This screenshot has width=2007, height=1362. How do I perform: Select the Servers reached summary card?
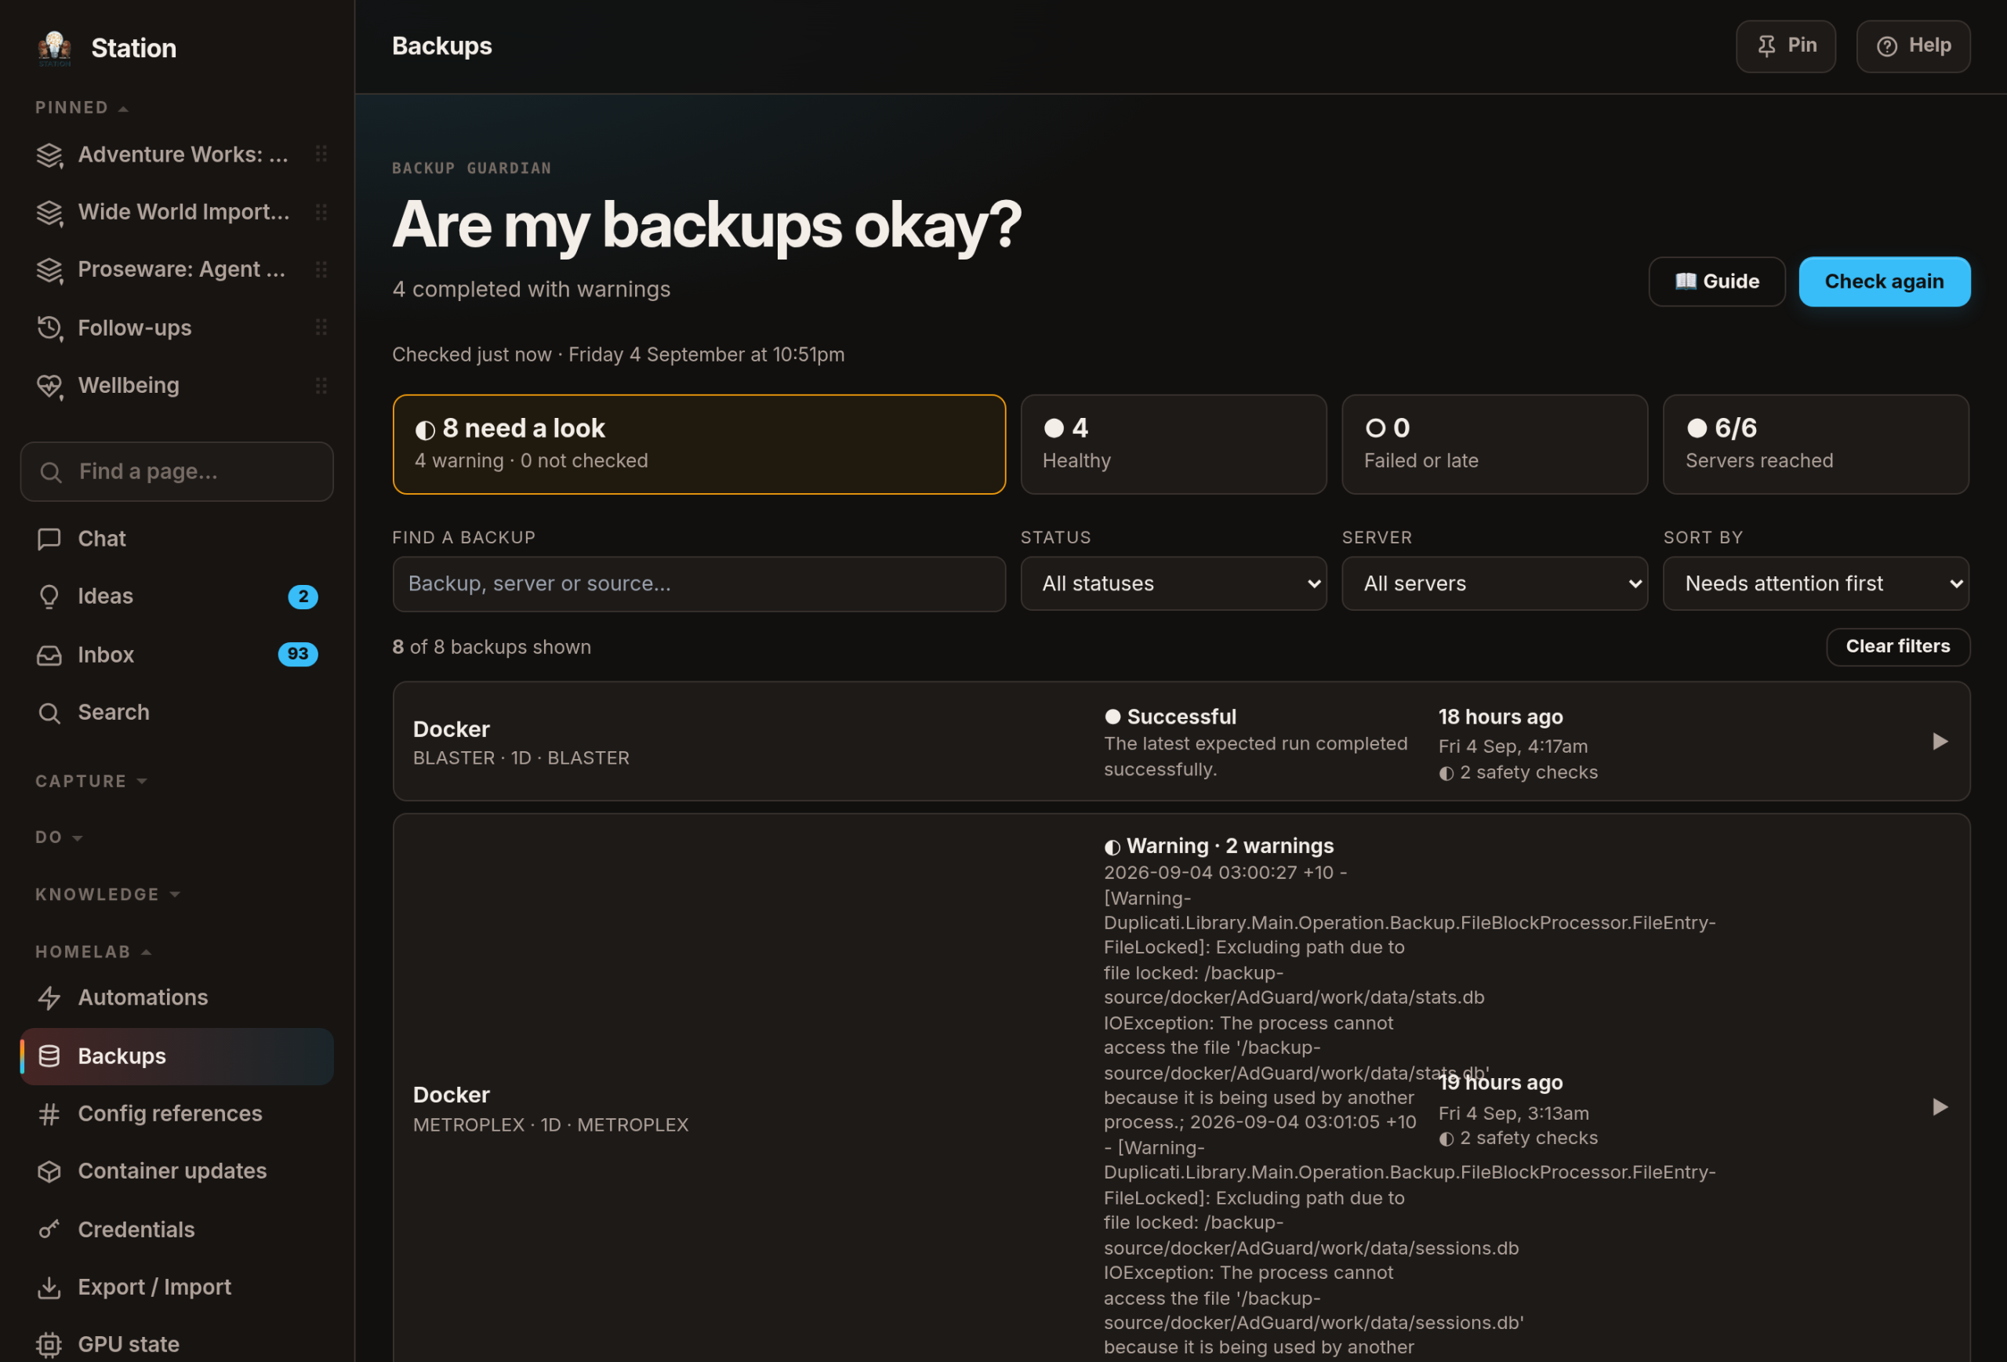pyautogui.click(x=1815, y=445)
